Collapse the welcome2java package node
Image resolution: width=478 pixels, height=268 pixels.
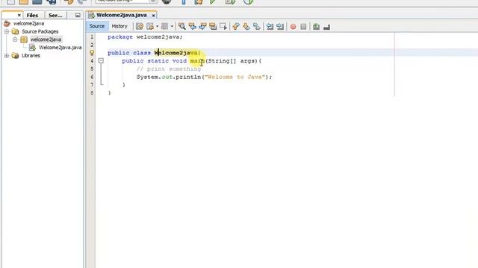point(15,39)
